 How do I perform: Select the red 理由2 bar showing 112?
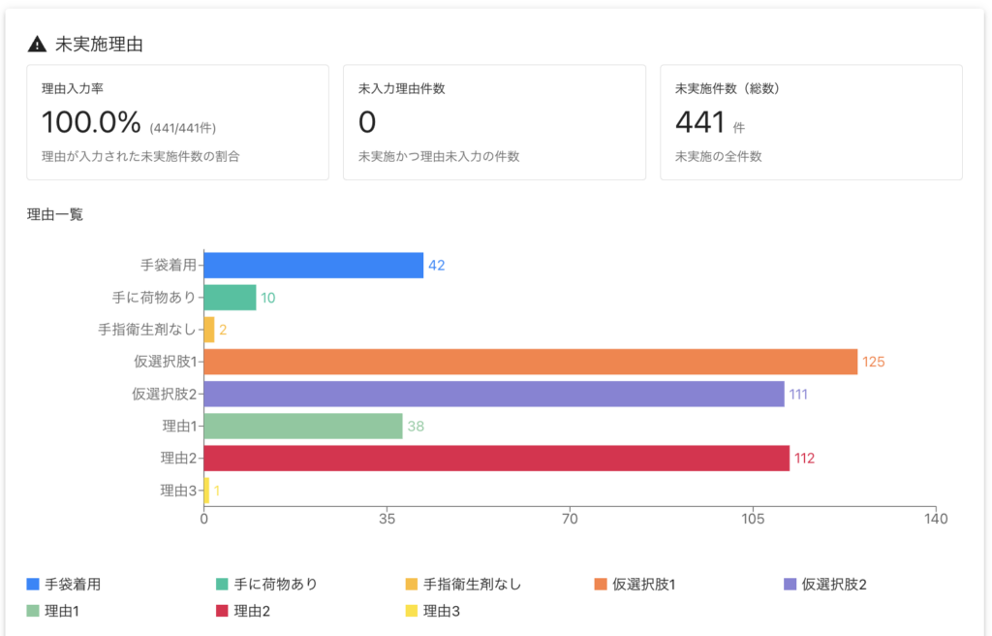496,459
